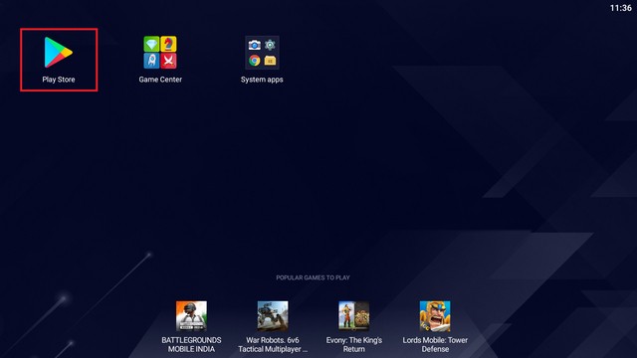637x358 pixels.
Task: Open the Play Store app
Action: [59, 52]
